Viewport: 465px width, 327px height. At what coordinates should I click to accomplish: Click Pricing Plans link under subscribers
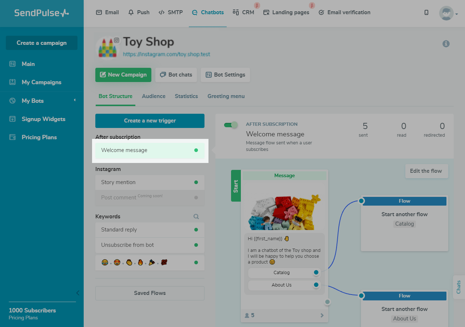pos(23,318)
